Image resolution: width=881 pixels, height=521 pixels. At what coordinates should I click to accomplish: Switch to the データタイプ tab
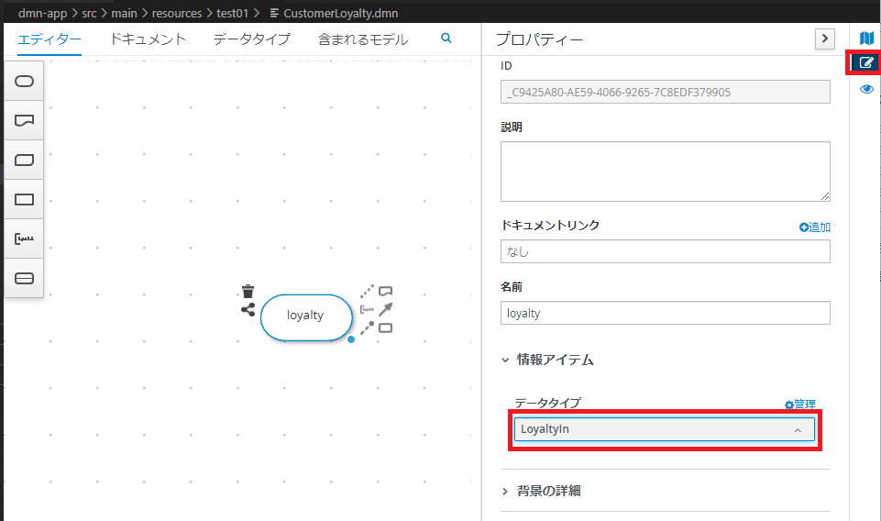click(252, 39)
